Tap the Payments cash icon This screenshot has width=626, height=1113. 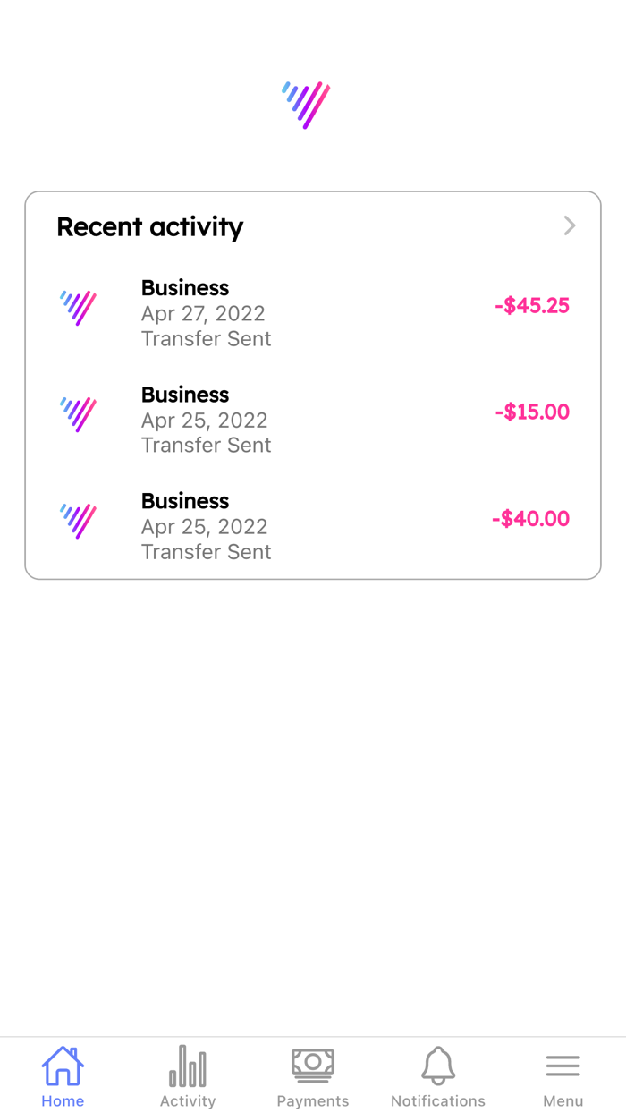pos(313,1065)
